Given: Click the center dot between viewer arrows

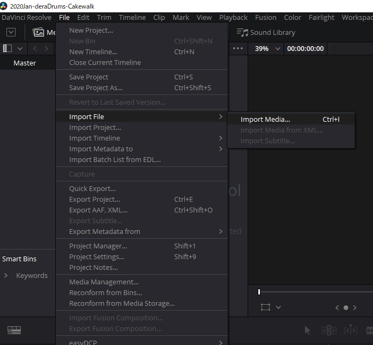Looking at the screenshot, I should point(346,307).
